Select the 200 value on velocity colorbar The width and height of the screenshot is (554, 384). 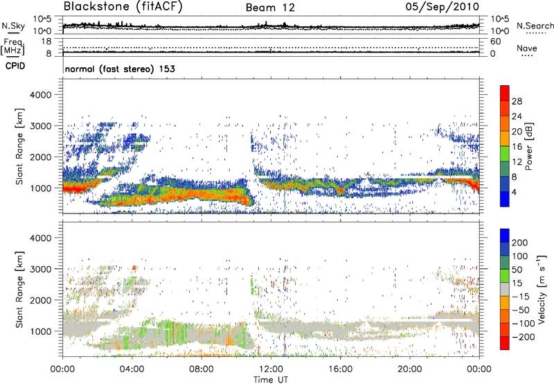(x=520, y=243)
